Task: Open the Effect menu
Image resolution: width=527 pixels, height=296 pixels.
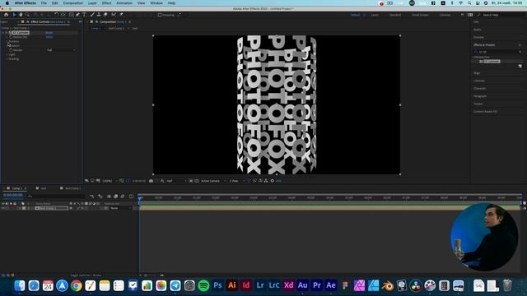Action: [106, 3]
